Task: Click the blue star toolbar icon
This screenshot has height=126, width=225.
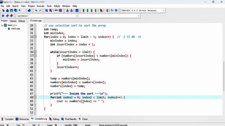Action: 116,10
